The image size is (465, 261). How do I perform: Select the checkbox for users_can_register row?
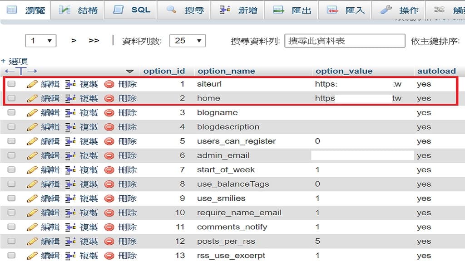coord(12,141)
